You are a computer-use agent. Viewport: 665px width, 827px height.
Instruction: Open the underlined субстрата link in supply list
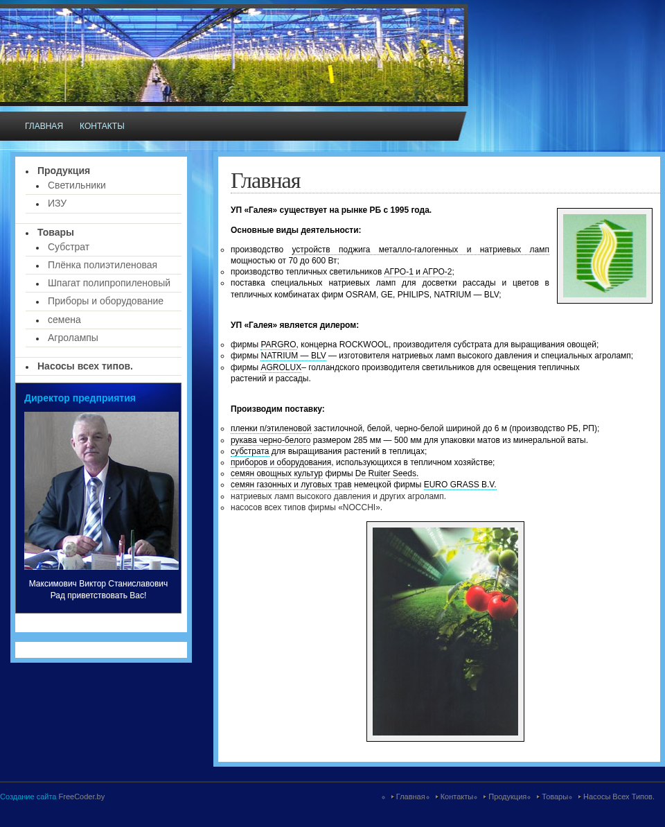pos(250,451)
